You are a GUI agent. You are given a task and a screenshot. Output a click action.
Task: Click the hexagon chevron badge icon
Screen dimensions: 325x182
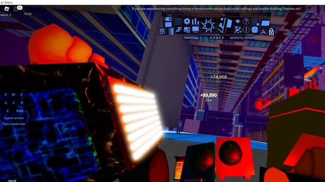tap(254, 30)
